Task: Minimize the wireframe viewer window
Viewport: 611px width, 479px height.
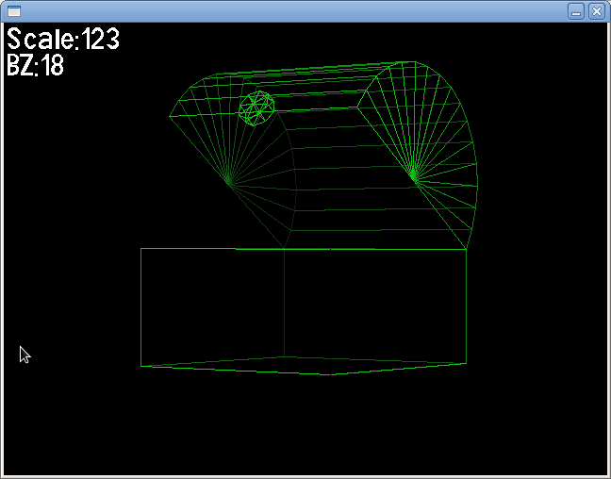Action: 576,11
